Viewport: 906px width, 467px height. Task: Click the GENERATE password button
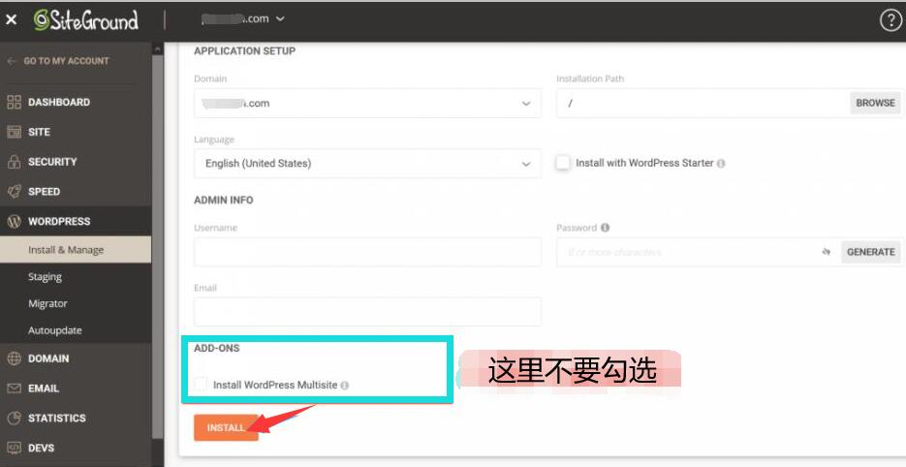[870, 252]
